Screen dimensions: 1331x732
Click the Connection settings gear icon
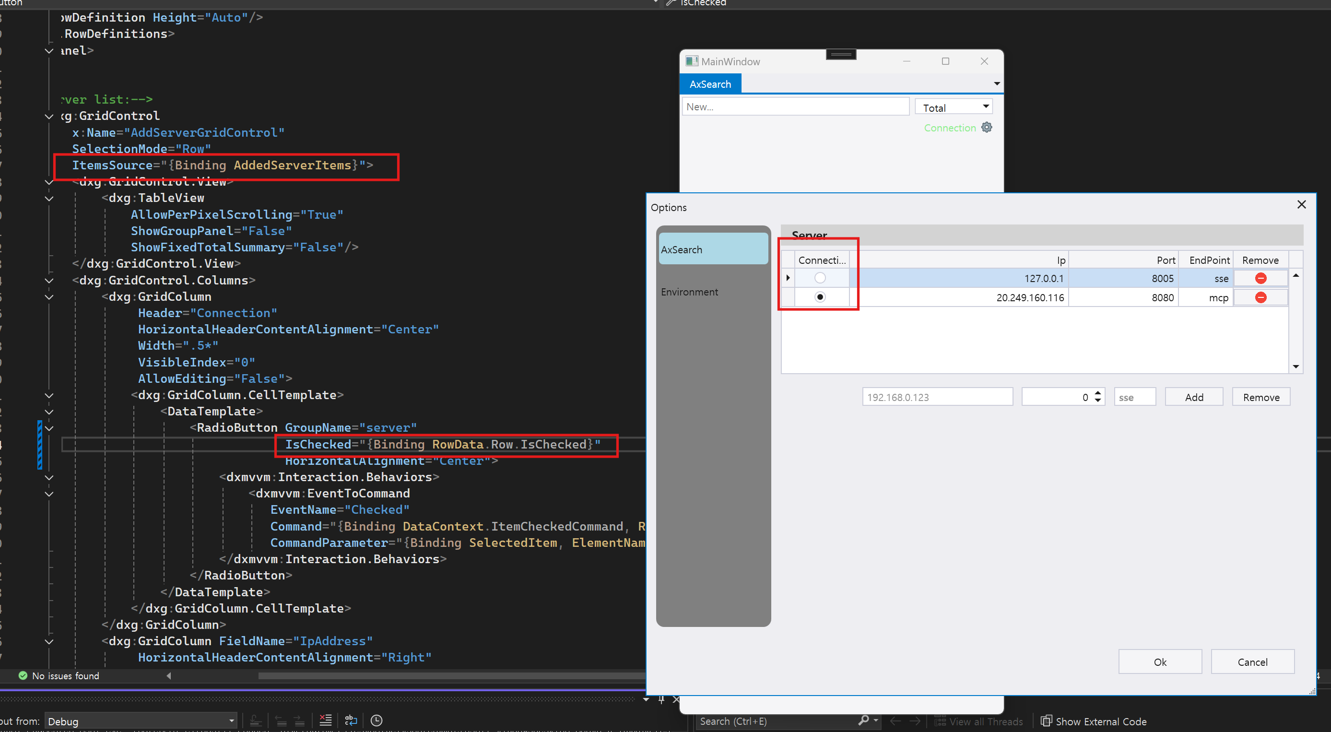click(x=986, y=127)
